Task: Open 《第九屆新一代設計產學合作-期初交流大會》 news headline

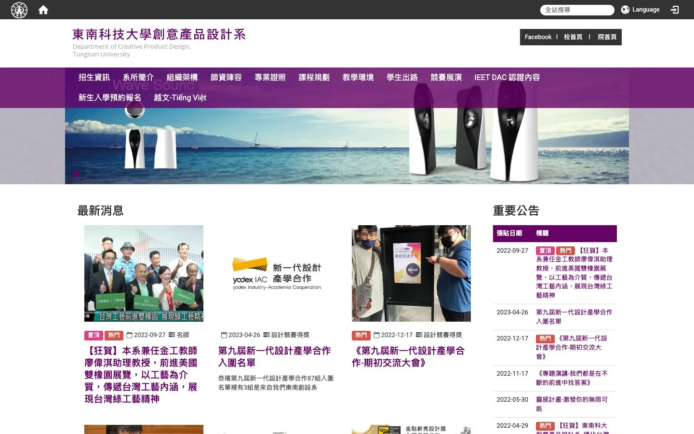Action: (x=409, y=357)
